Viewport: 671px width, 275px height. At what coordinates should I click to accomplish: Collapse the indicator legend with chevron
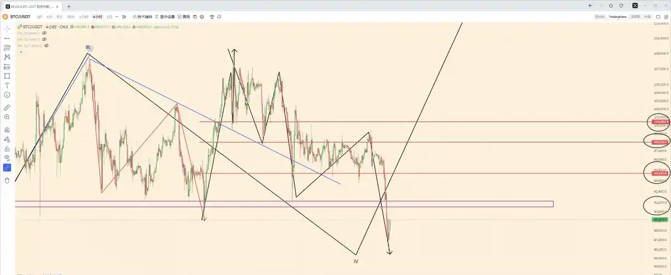pos(21,52)
